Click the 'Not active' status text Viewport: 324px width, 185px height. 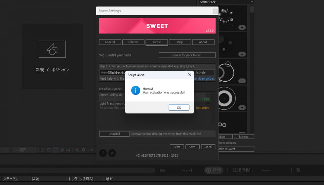click(x=202, y=108)
